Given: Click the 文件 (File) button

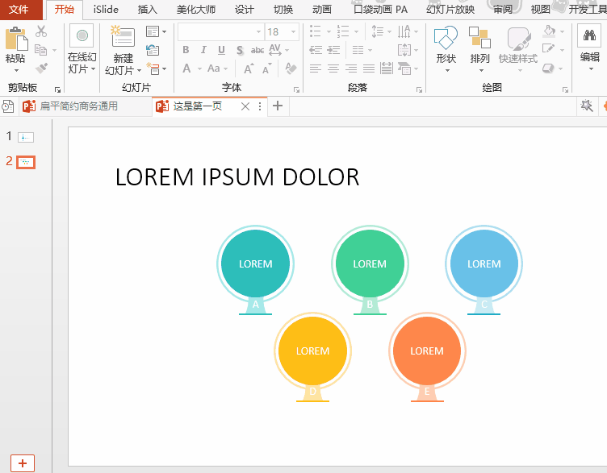Looking at the screenshot, I should [19, 10].
